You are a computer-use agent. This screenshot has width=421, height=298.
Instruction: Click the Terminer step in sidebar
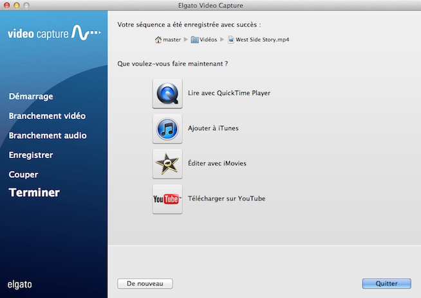coord(34,193)
